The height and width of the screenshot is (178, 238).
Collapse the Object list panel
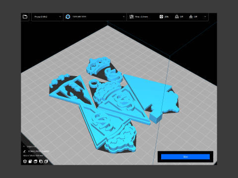tap(24, 146)
